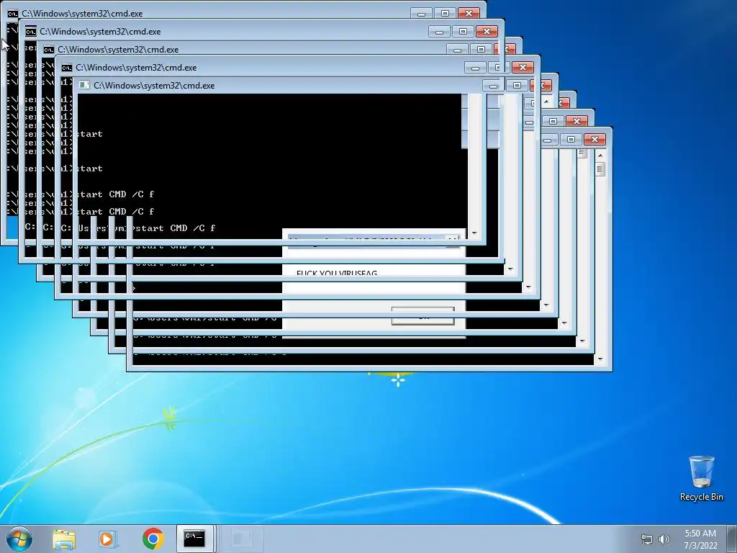Maximize the uppermost cmd.exe window

point(445,13)
